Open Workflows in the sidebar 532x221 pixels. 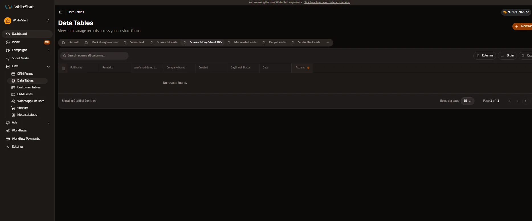coord(27,131)
